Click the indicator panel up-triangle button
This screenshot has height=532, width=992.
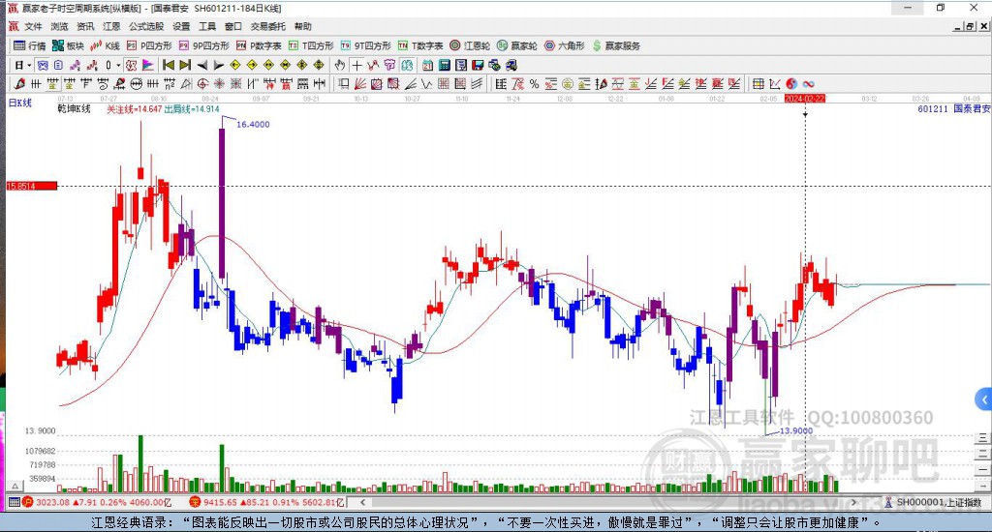pos(15,486)
